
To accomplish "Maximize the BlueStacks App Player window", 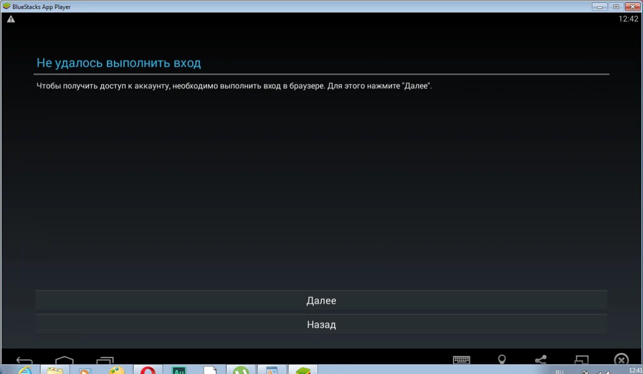I will pos(616,7).
